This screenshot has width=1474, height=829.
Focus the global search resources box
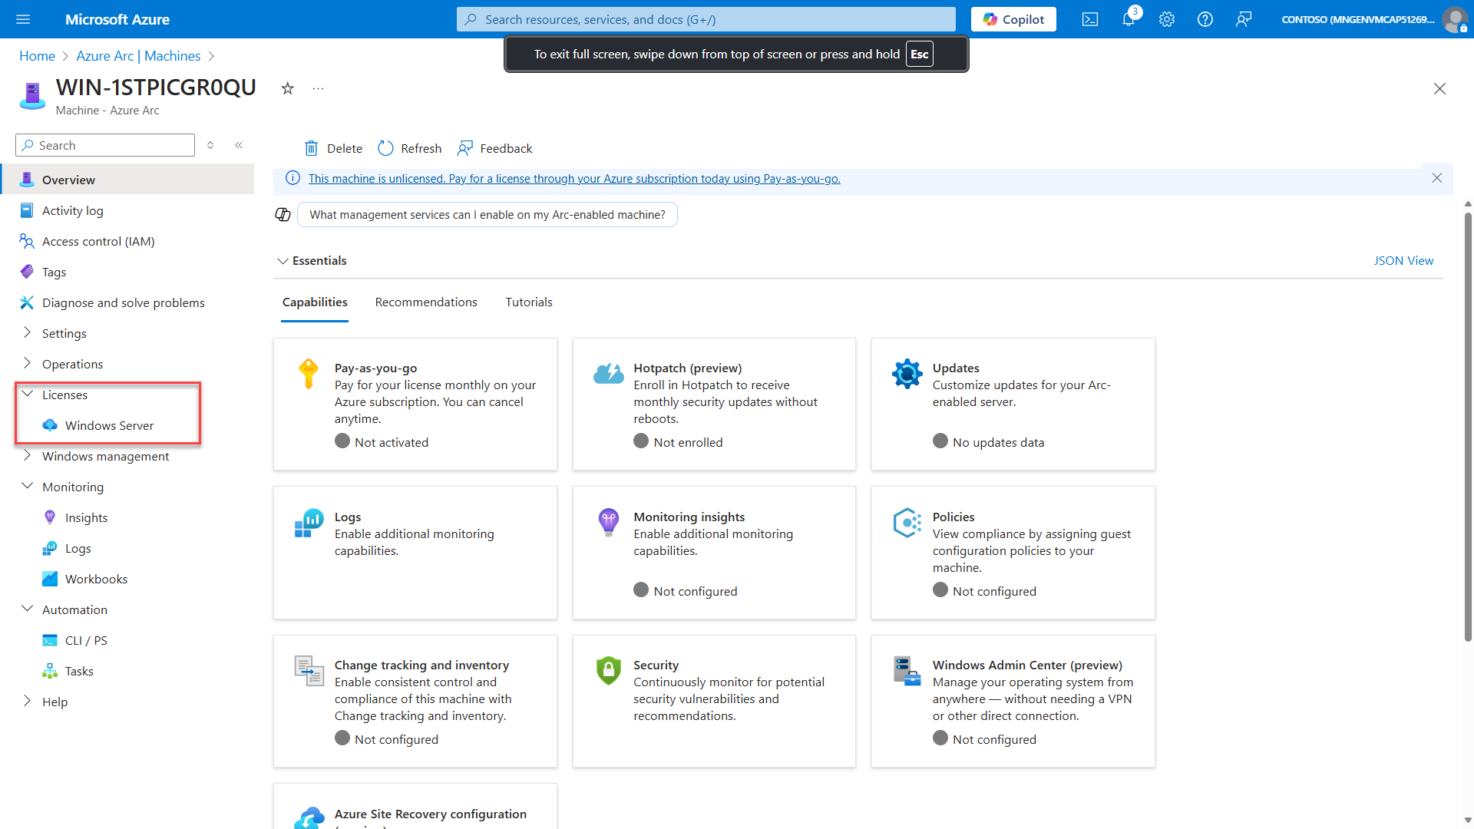(x=706, y=19)
